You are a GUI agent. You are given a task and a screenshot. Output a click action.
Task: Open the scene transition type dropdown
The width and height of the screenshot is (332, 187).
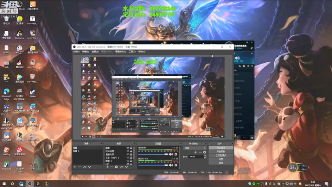(195, 148)
